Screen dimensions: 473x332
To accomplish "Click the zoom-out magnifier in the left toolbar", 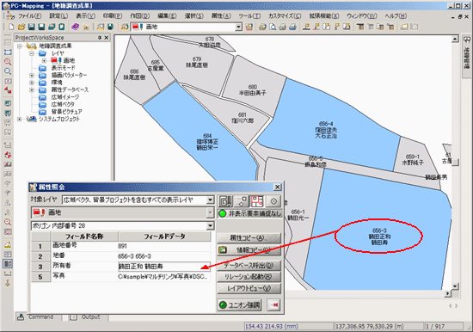I will pyautogui.click(x=8, y=71).
